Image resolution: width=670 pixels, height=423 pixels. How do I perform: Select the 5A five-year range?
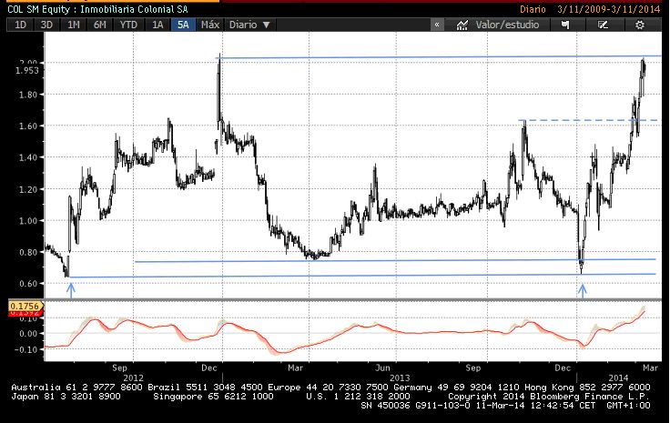coord(183,25)
